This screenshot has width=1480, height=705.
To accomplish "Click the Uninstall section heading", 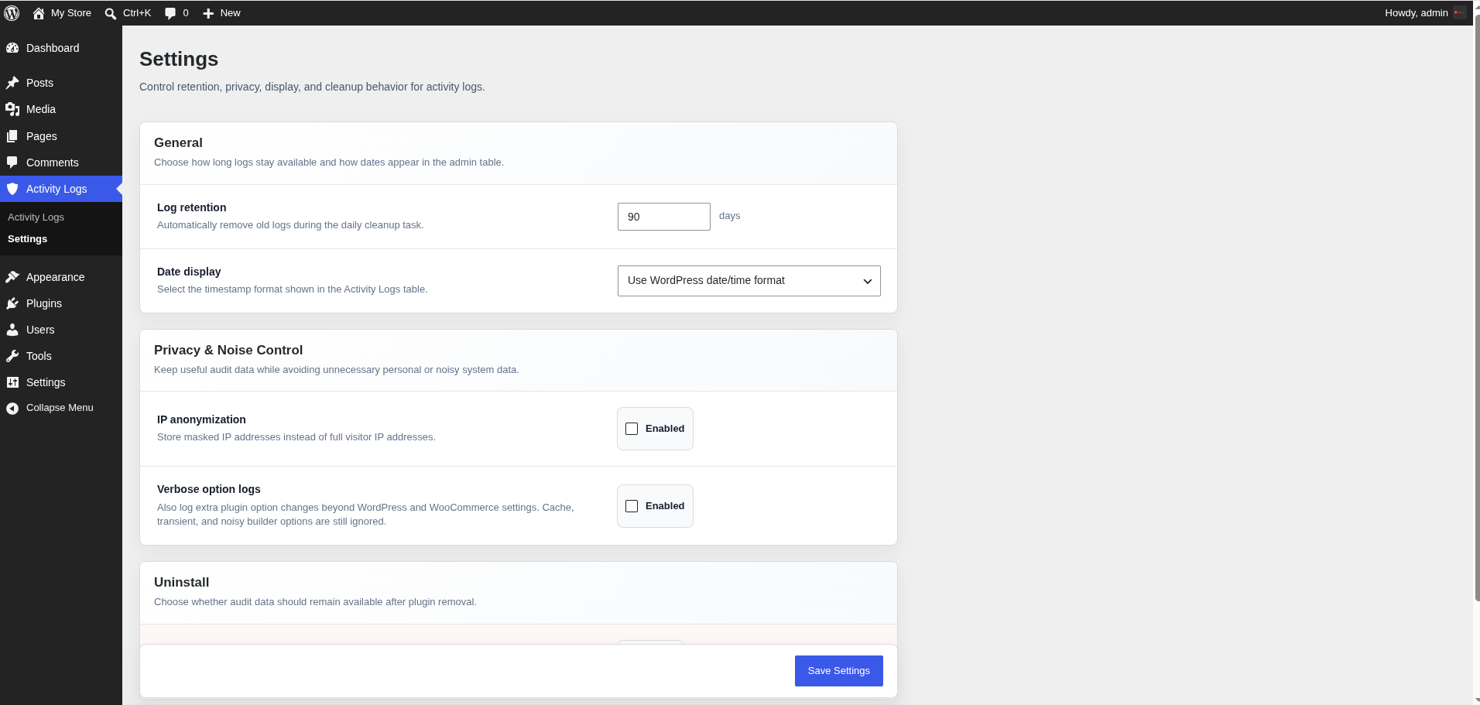I will 181,583.
